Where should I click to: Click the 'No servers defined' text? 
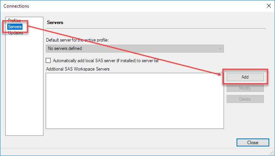coord(65,48)
